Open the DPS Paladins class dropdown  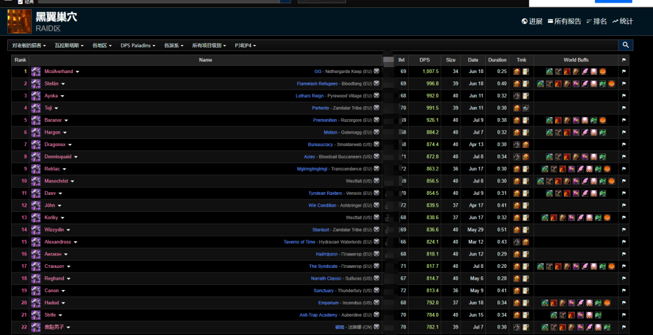click(x=138, y=46)
